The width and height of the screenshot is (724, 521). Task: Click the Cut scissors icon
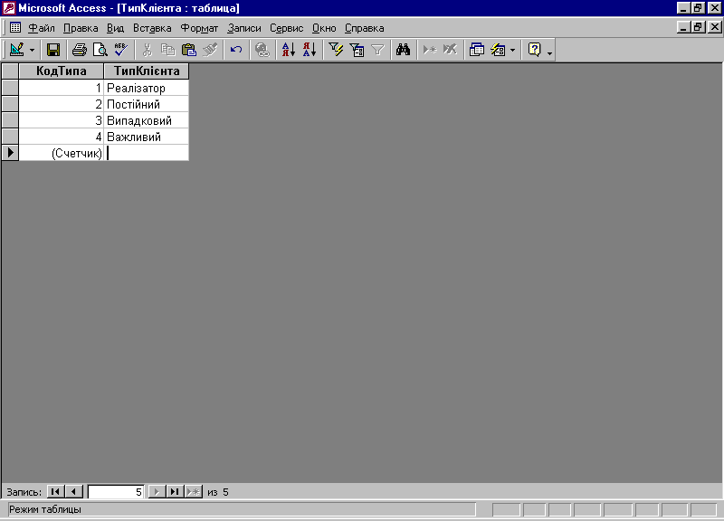pos(147,50)
